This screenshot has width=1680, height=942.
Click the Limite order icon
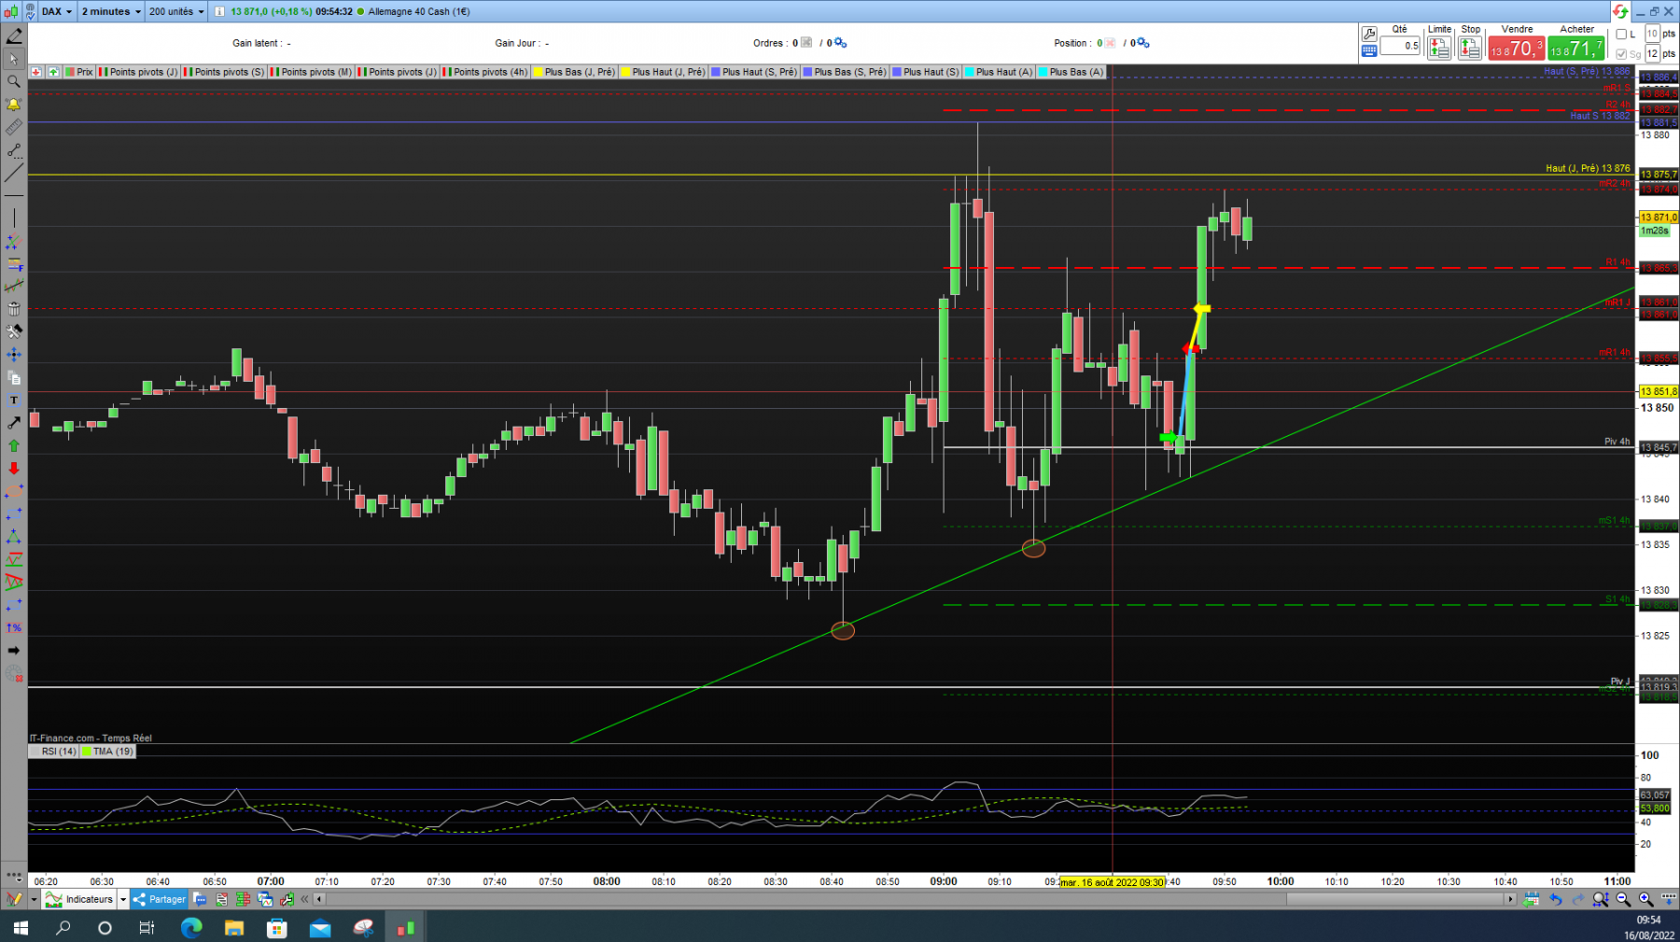pyautogui.click(x=1438, y=48)
